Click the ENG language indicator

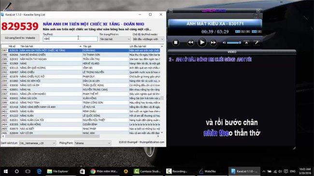coord(293,171)
